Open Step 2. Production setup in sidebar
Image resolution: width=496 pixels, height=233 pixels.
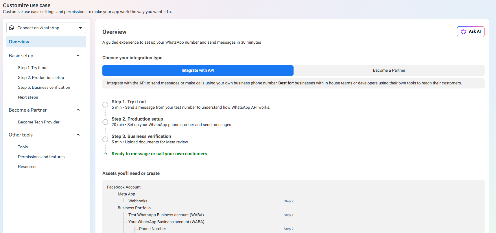pyautogui.click(x=41, y=77)
